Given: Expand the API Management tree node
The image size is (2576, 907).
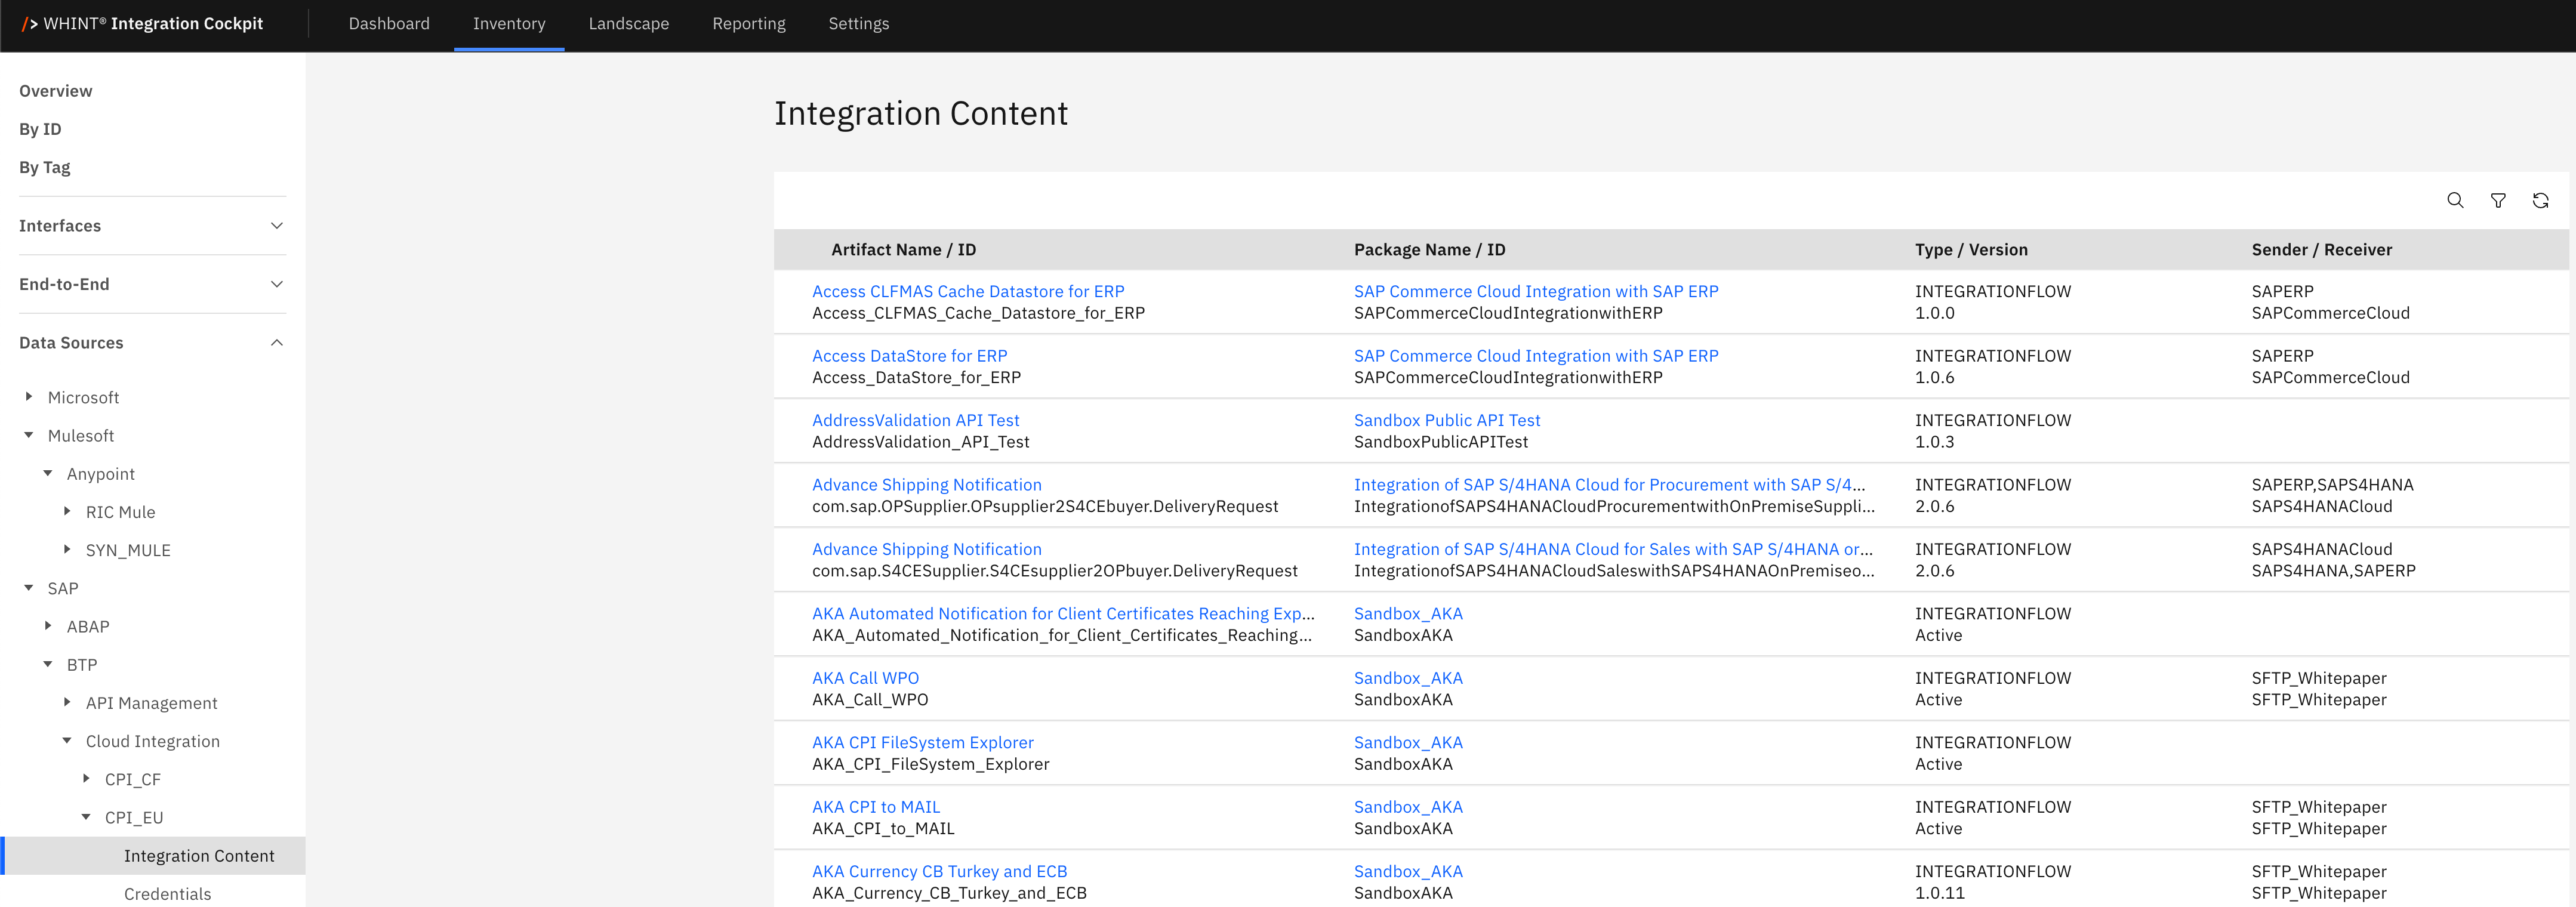Looking at the screenshot, I should [x=67, y=702].
